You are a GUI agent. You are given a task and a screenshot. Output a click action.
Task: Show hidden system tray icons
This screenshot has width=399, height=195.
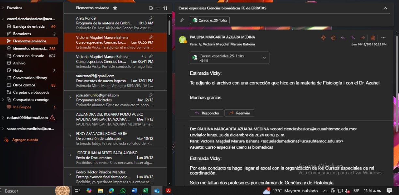point(325,191)
